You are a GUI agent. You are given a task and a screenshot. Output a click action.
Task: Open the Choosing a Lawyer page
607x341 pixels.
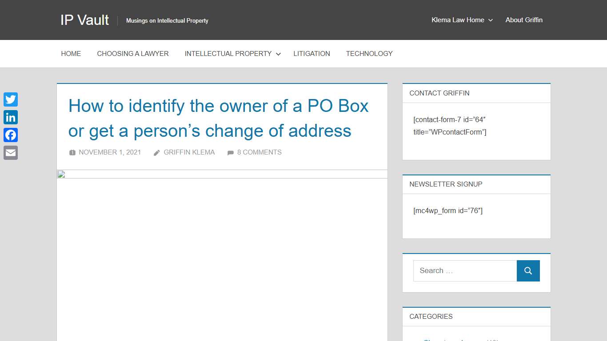pyautogui.click(x=133, y=53)
